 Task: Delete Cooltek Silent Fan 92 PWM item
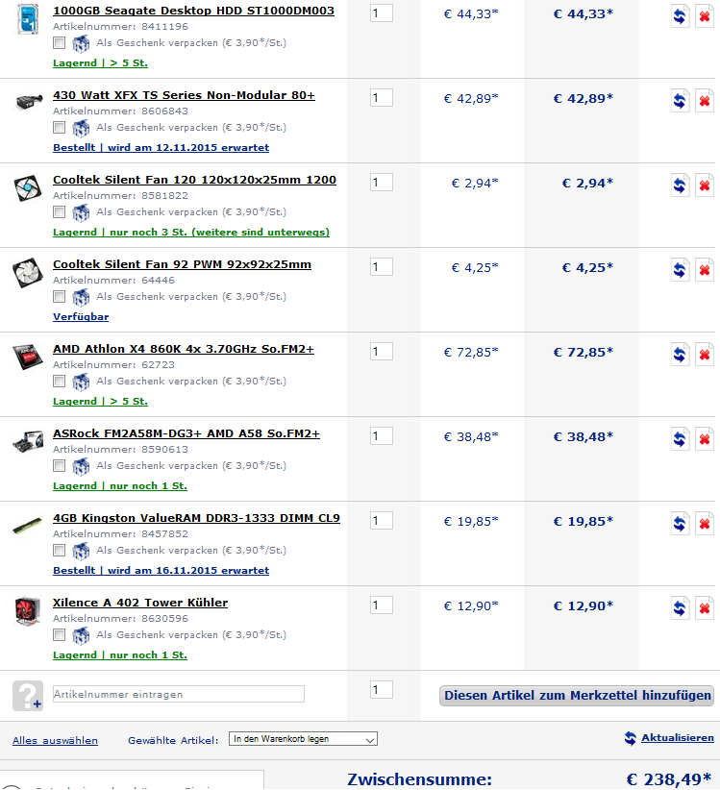click(705, 270)
